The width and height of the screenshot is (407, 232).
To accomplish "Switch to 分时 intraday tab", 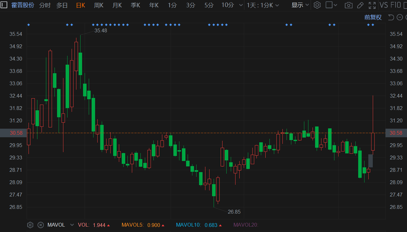I will pos(45,5).
